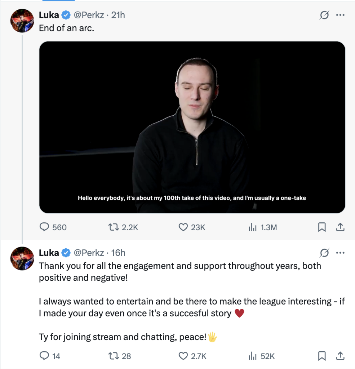Open Grok icon on the second tweet
Viewport: 355px width, 369px height.
click(324, 253)
